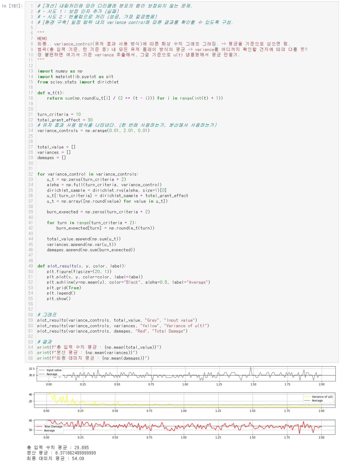Click the 'import numpy as np' line
This screenshot has height=464, width=341.
coord(60,71)
